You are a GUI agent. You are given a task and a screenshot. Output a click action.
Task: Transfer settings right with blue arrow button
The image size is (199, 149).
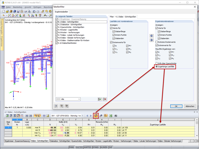click(x=152, y=36)
